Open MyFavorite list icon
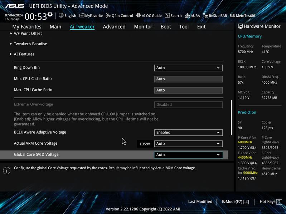286x214 pixels. pos(82,15)
